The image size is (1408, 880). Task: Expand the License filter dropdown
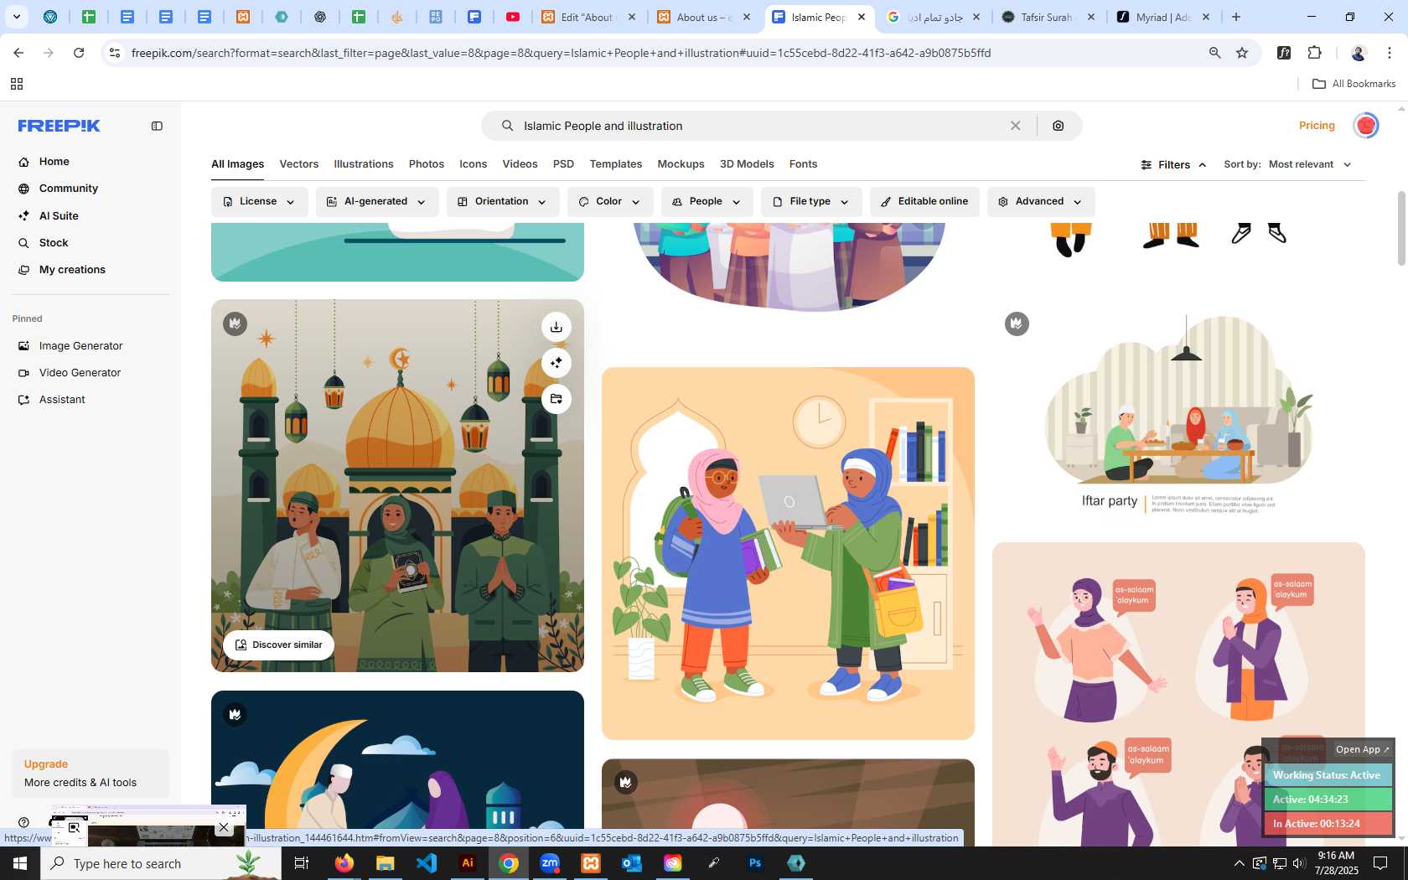[x=259, y=202]
